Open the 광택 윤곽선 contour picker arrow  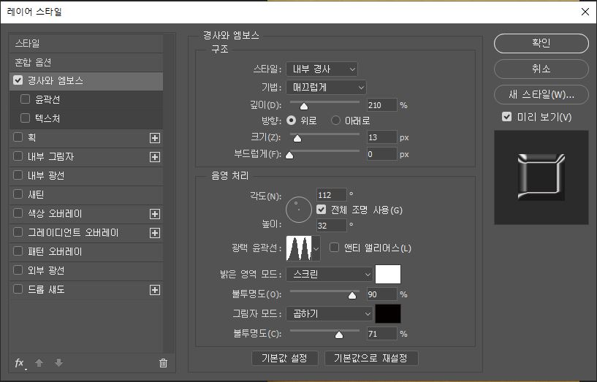point(316,248)
